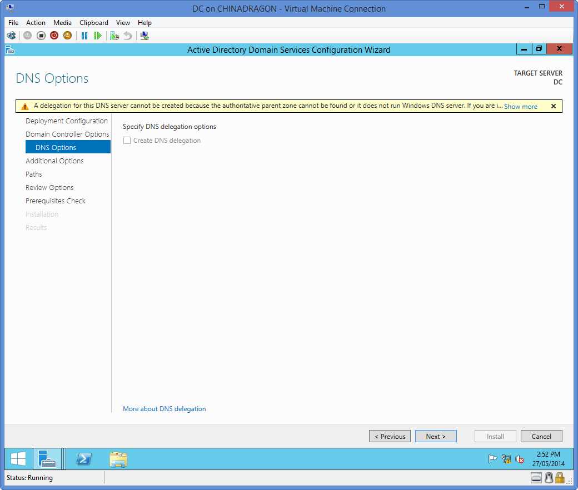The image size is (578, 490).
Task: Open File Explorer from the taskbar
Action: (118, 459)
